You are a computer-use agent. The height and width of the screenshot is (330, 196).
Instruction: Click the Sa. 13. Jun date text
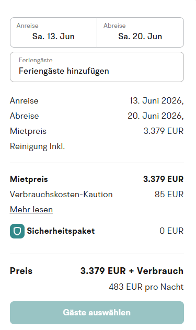click(53, 37)
